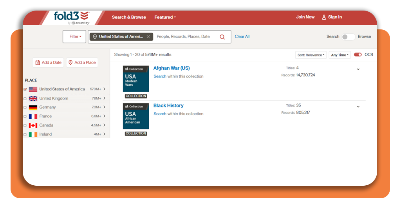Click USA Modern Wars collection thumbnail
The image size is (401, 210).
[136, 79]
